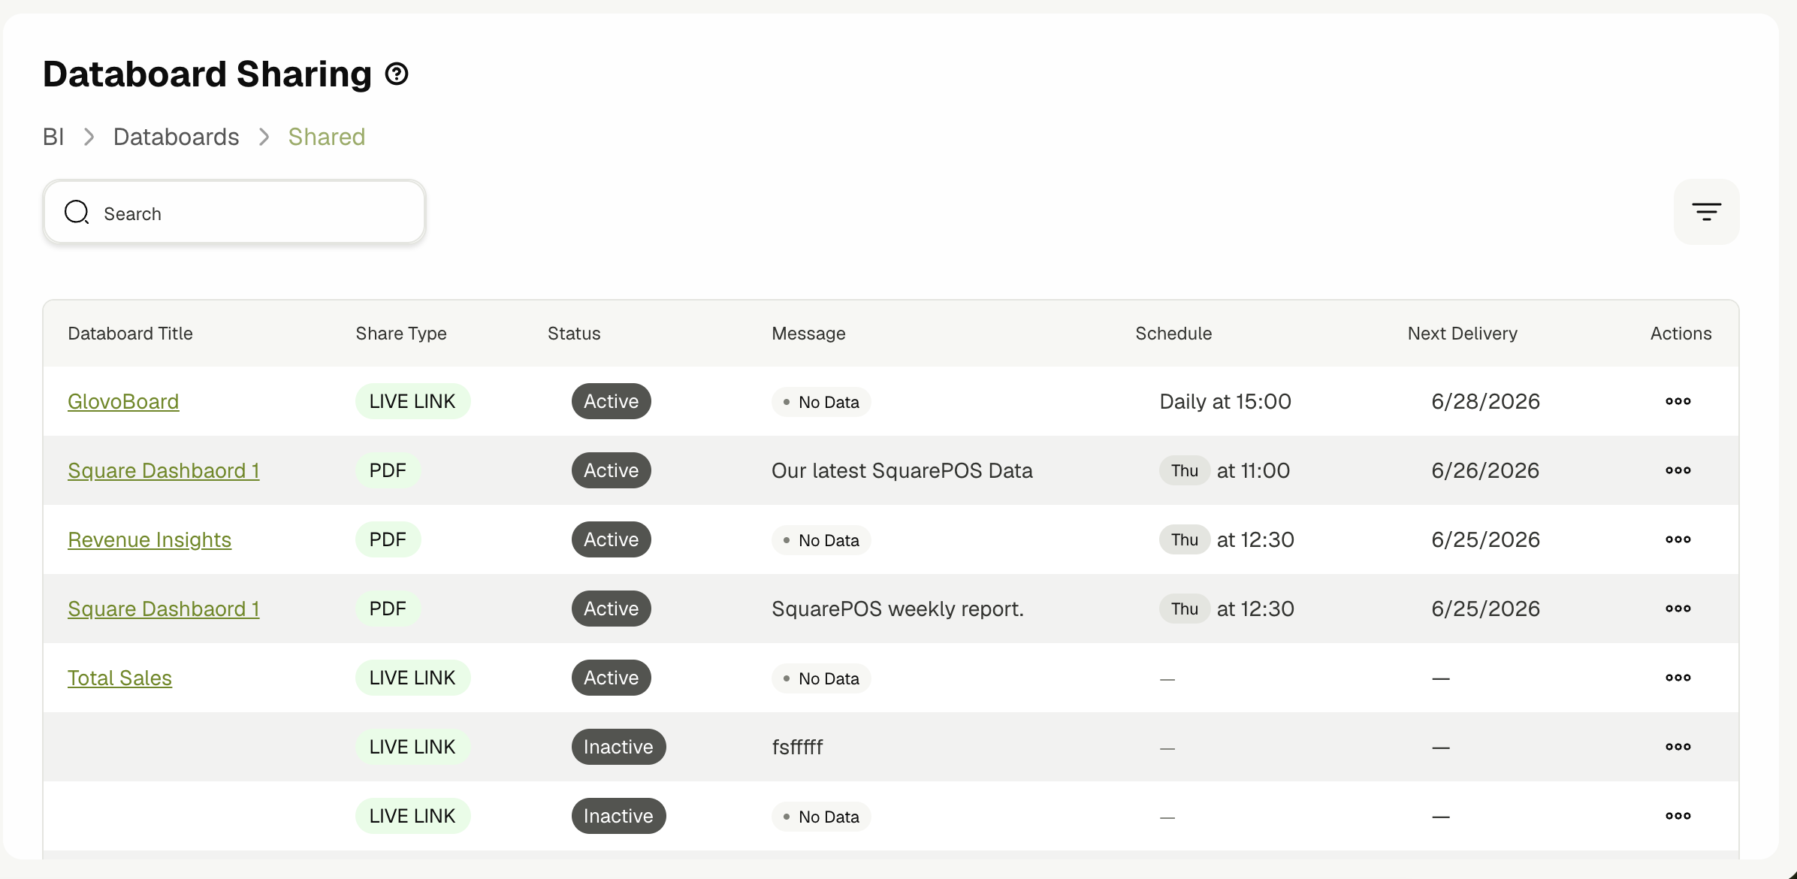Open Square Dashbaord 1 scheduled at 11:00
The width and height of the screenshot is (1797, 879).
click(164, 471)
